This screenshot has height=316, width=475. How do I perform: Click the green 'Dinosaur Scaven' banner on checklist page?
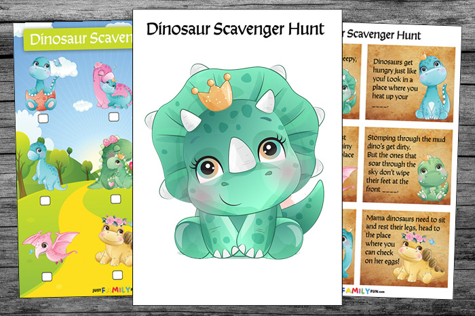pyautogui.click(x=78, y=39)
